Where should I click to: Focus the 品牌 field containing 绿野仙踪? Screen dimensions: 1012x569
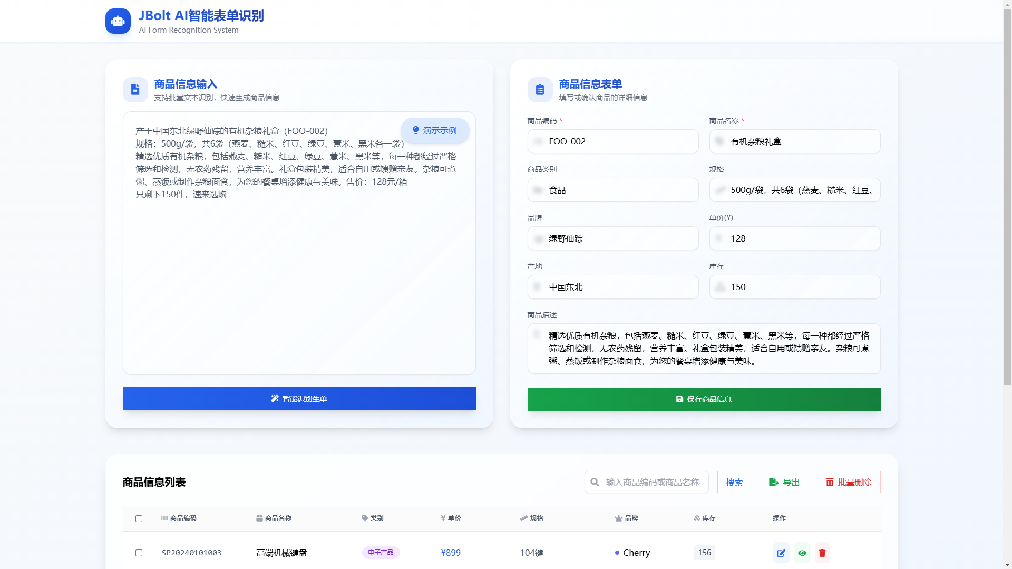coord(613,238)
